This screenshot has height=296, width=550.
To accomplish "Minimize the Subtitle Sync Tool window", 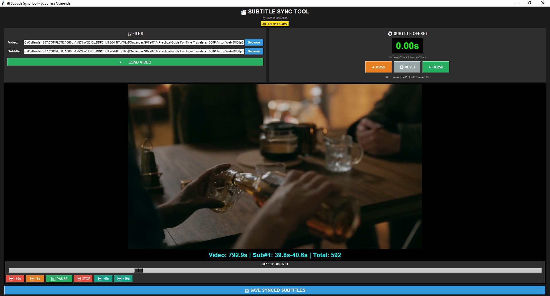I will tap(517, 3).
